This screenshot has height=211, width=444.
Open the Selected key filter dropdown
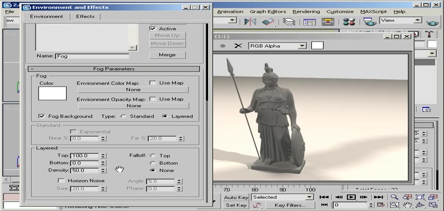click(x=310, y=197)
